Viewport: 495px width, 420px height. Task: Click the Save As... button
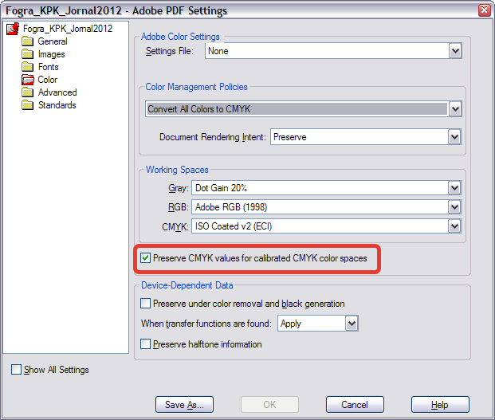[184, 405]
